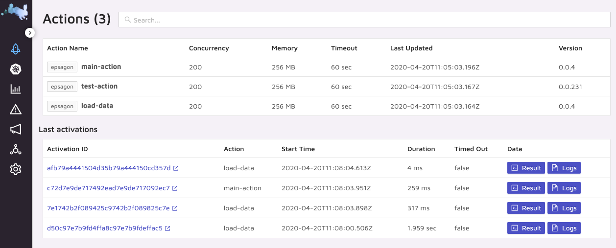The width and height of the screenshot is (616, 248).
Task: Open the settings gear icon
Action: [16, 169]
